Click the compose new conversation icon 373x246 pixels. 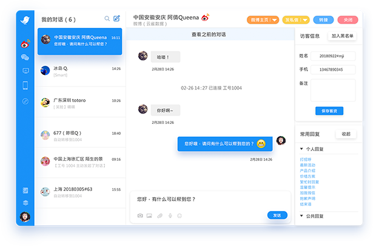point(117,19)
